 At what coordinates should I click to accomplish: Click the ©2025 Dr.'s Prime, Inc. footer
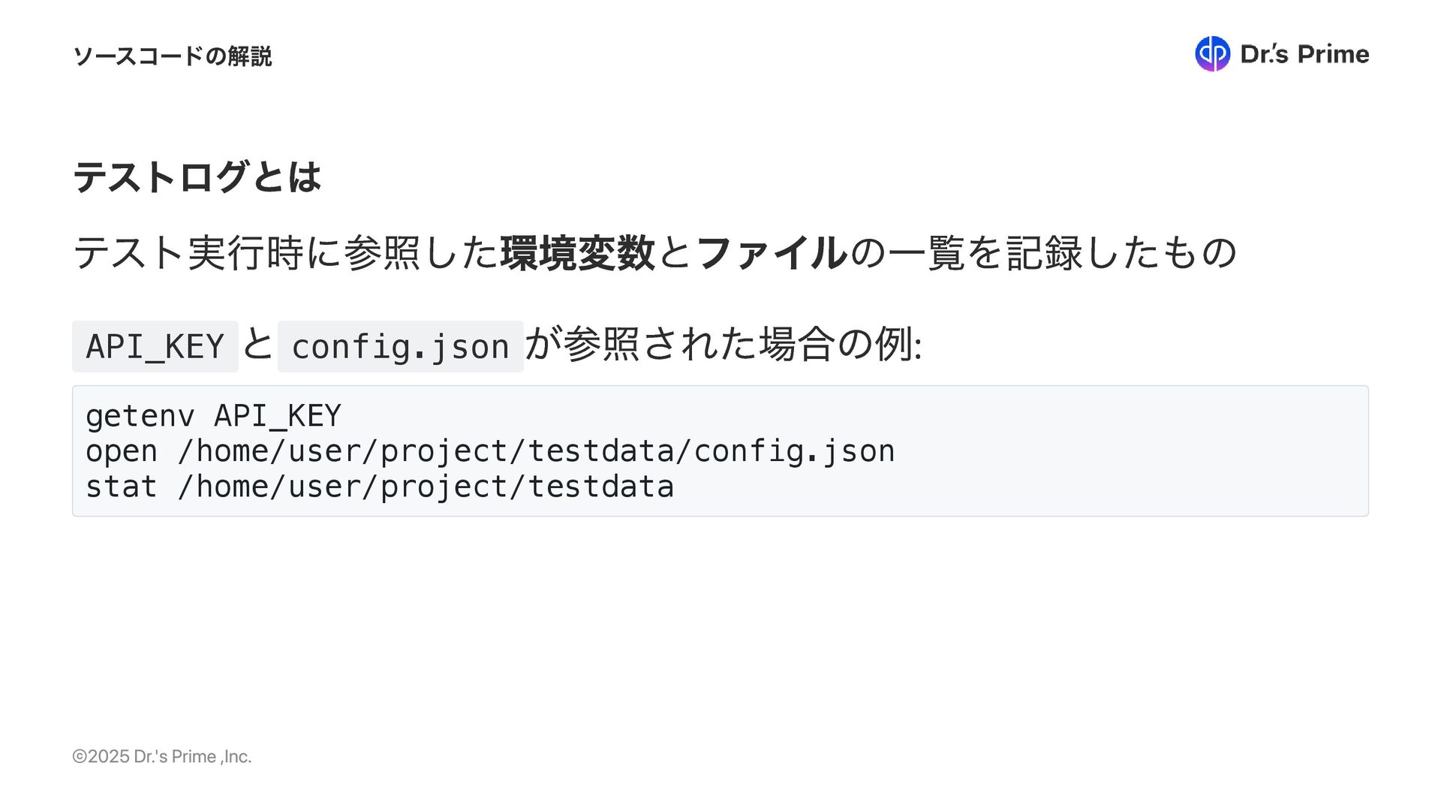click(161, 756)
